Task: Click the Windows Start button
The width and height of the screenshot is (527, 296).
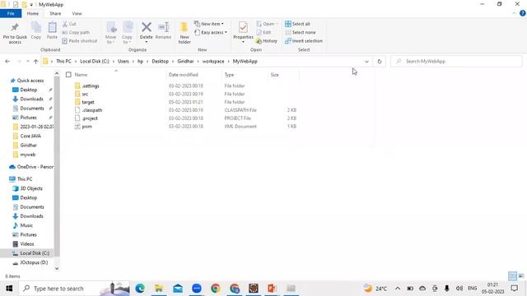Action: click(x=9, y=289)
